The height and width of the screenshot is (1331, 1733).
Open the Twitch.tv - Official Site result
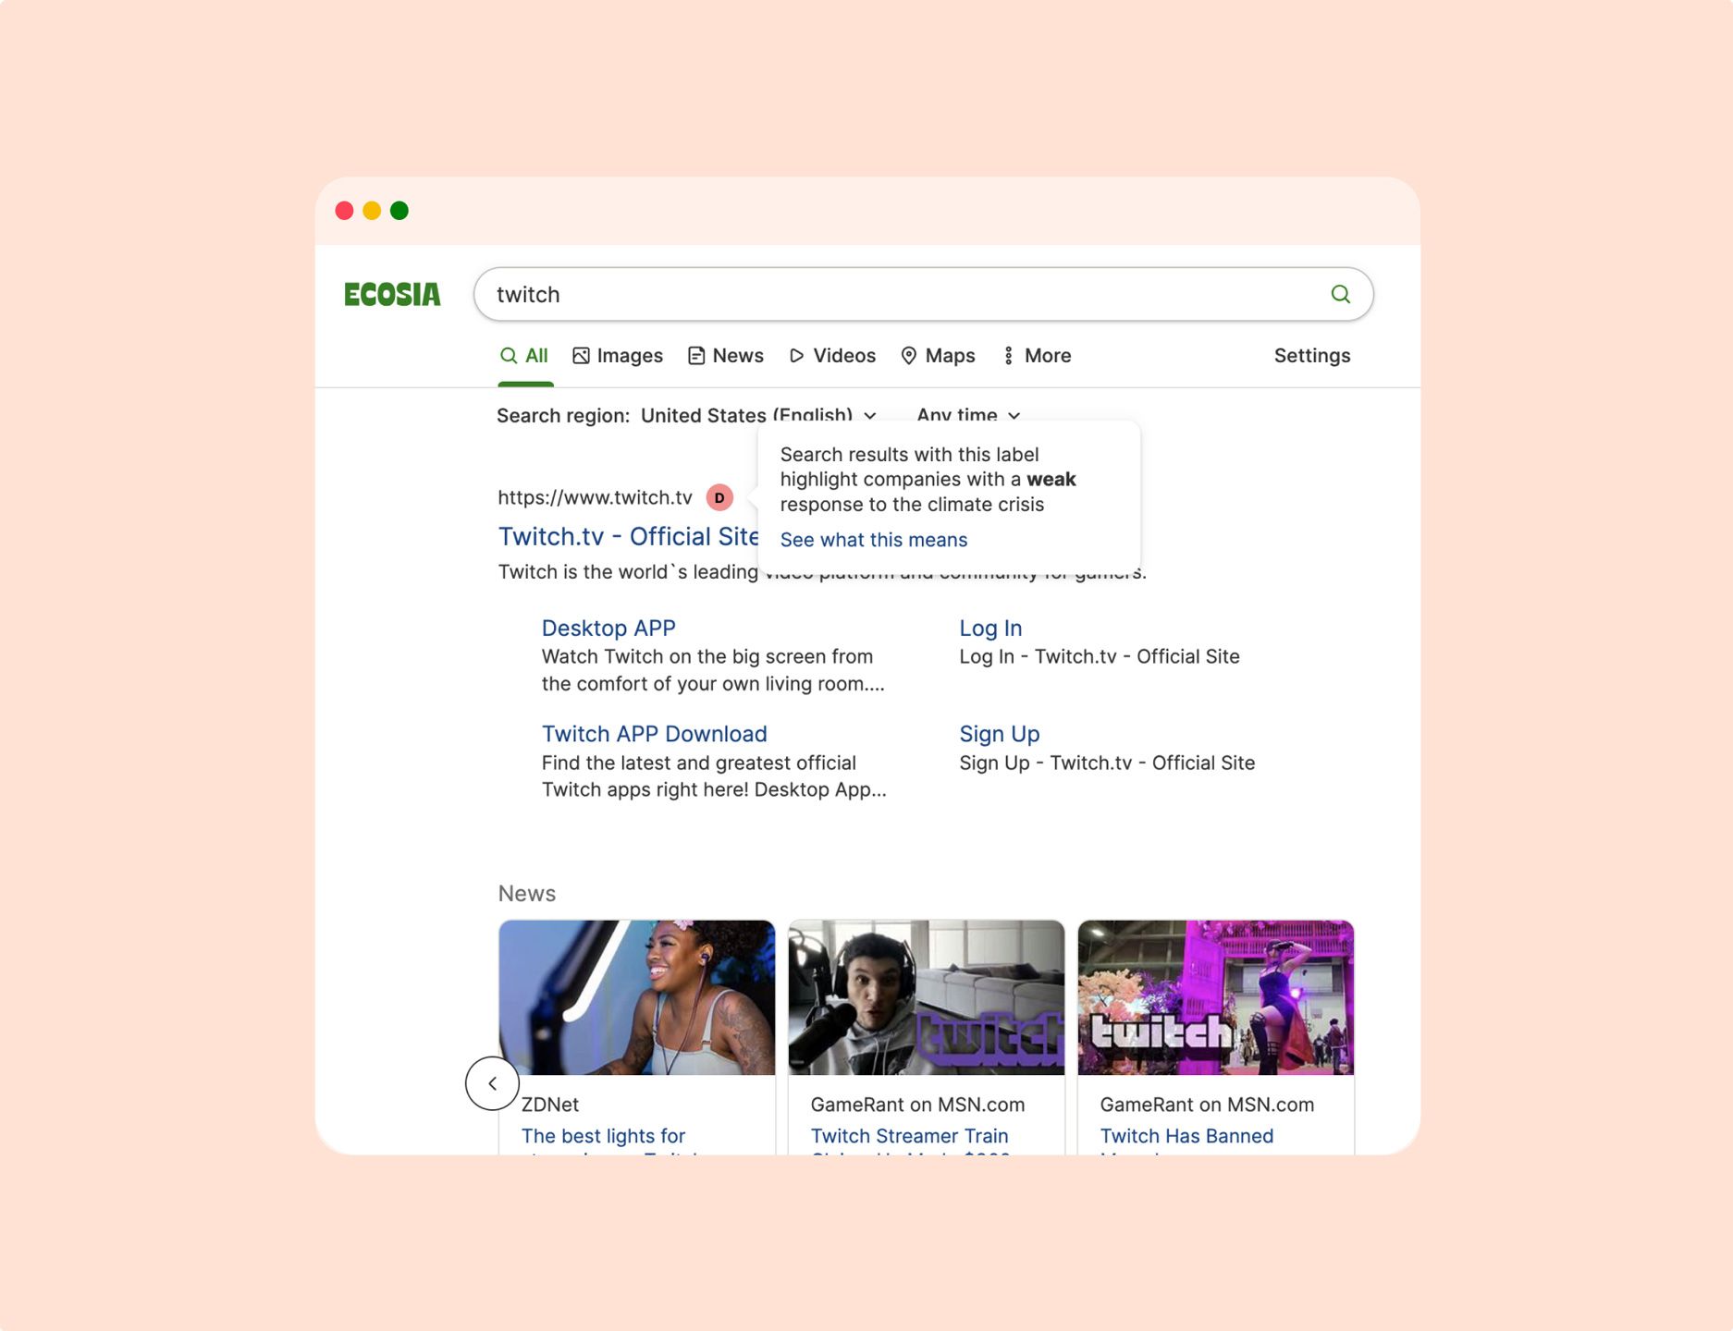coord(628,536)
